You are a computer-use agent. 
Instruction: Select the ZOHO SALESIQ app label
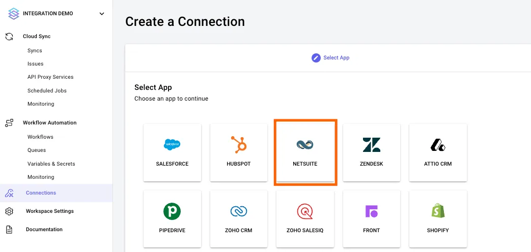click(x=305, y=230)
